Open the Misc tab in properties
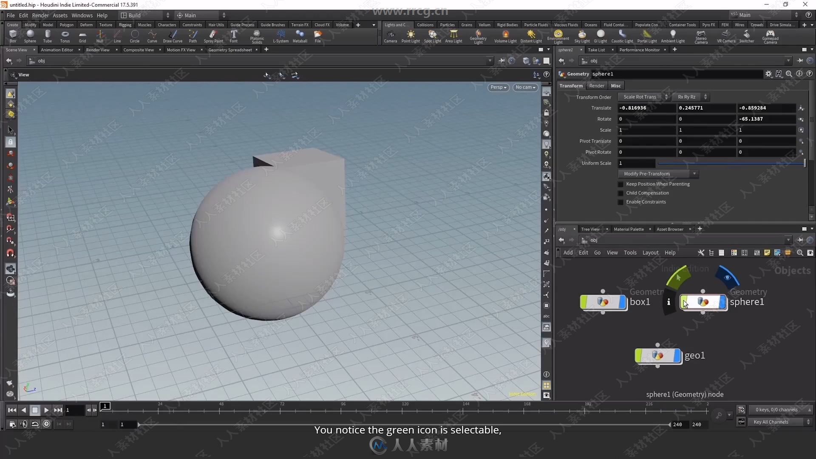Viewport: 816px width, 459px height. [x=615, y=85]
